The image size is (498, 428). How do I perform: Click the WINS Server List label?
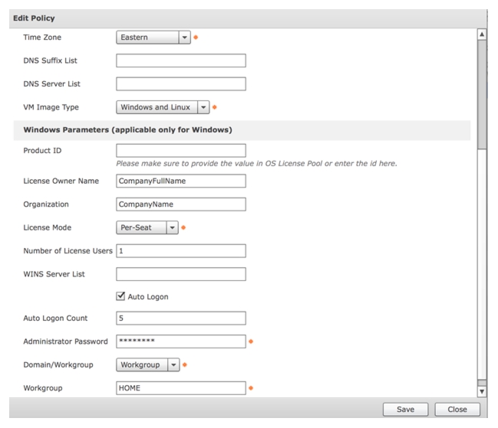pyautogui.click(x=54, y=274)
